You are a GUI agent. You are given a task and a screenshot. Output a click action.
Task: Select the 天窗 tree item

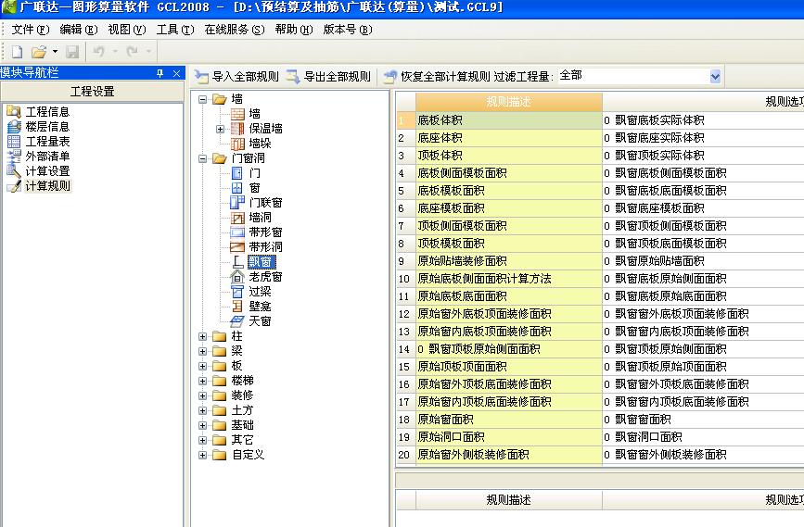[260, 321]
